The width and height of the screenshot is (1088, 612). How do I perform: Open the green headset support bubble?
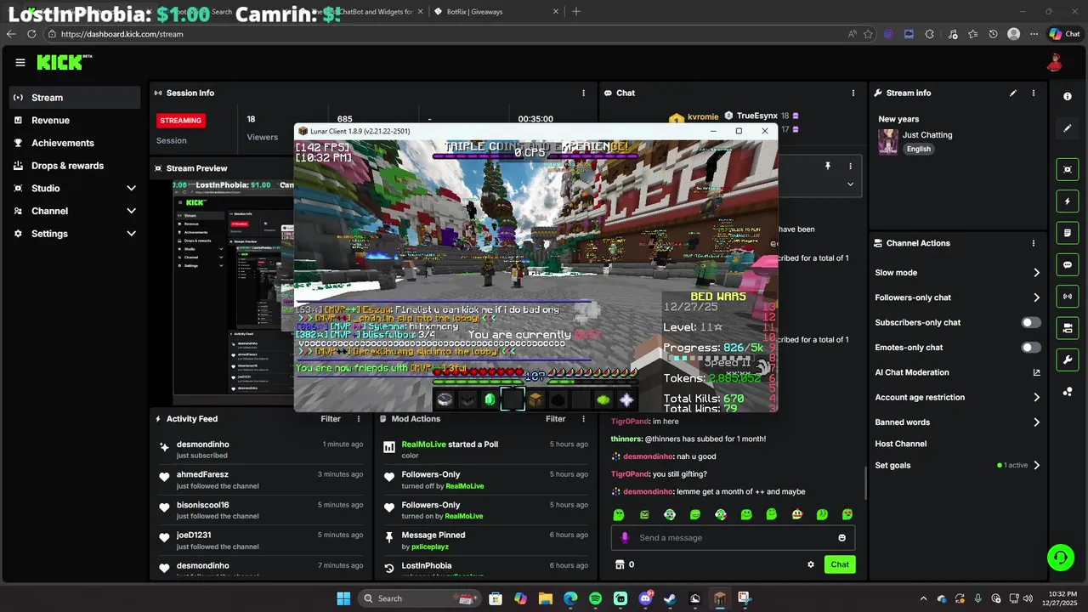coord(1060,558)
